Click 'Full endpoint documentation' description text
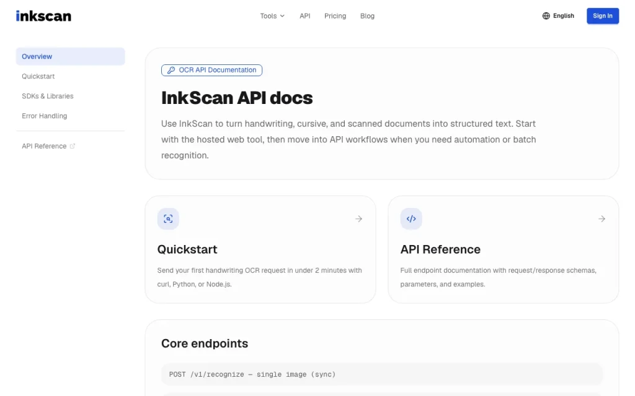Screen dimensions: 635x396 click(498, 277)
